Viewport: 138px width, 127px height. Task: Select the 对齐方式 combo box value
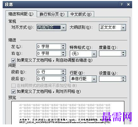pos(49,28)
